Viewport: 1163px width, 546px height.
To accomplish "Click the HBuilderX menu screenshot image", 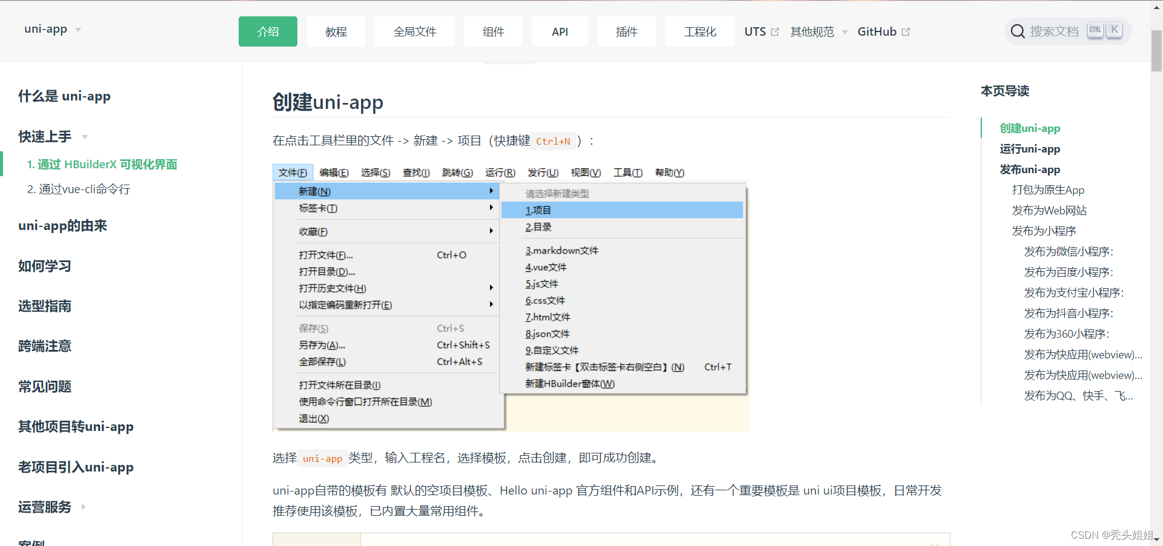I will (x=511, y=297).
